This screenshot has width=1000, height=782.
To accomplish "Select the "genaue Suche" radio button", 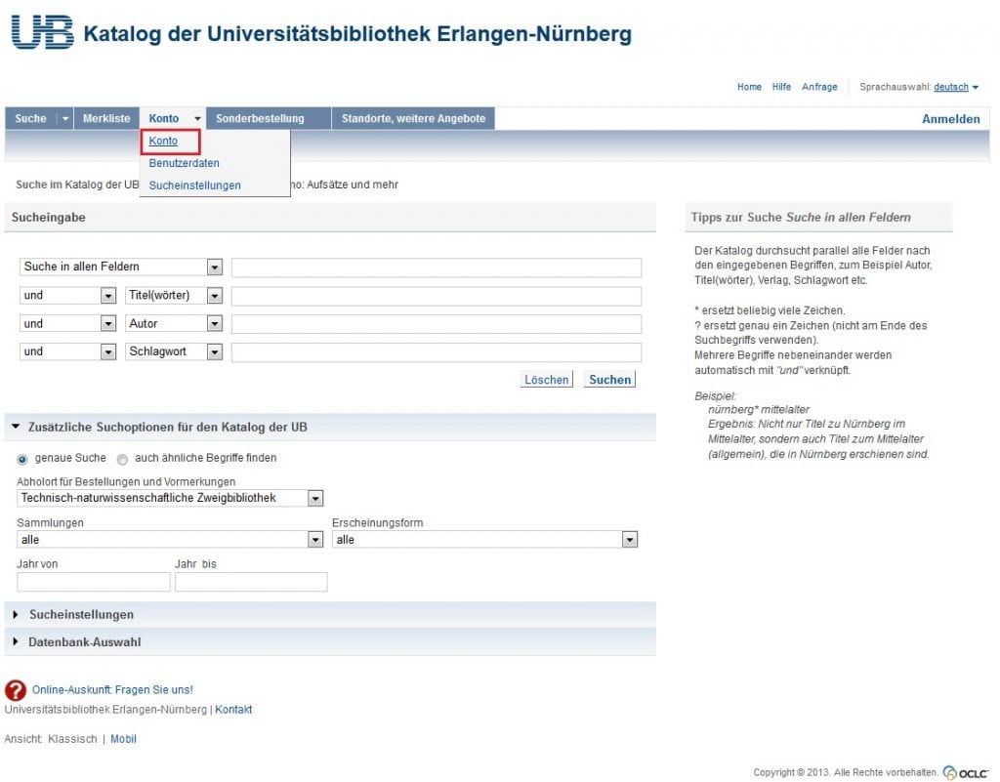I will (x=21, y=458).
